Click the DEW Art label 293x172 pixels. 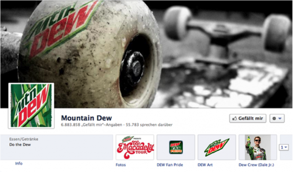point(205,165)
